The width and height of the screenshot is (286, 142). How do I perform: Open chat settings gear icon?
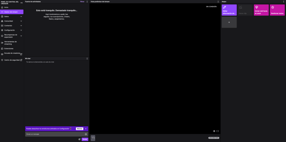coord(79,139)
